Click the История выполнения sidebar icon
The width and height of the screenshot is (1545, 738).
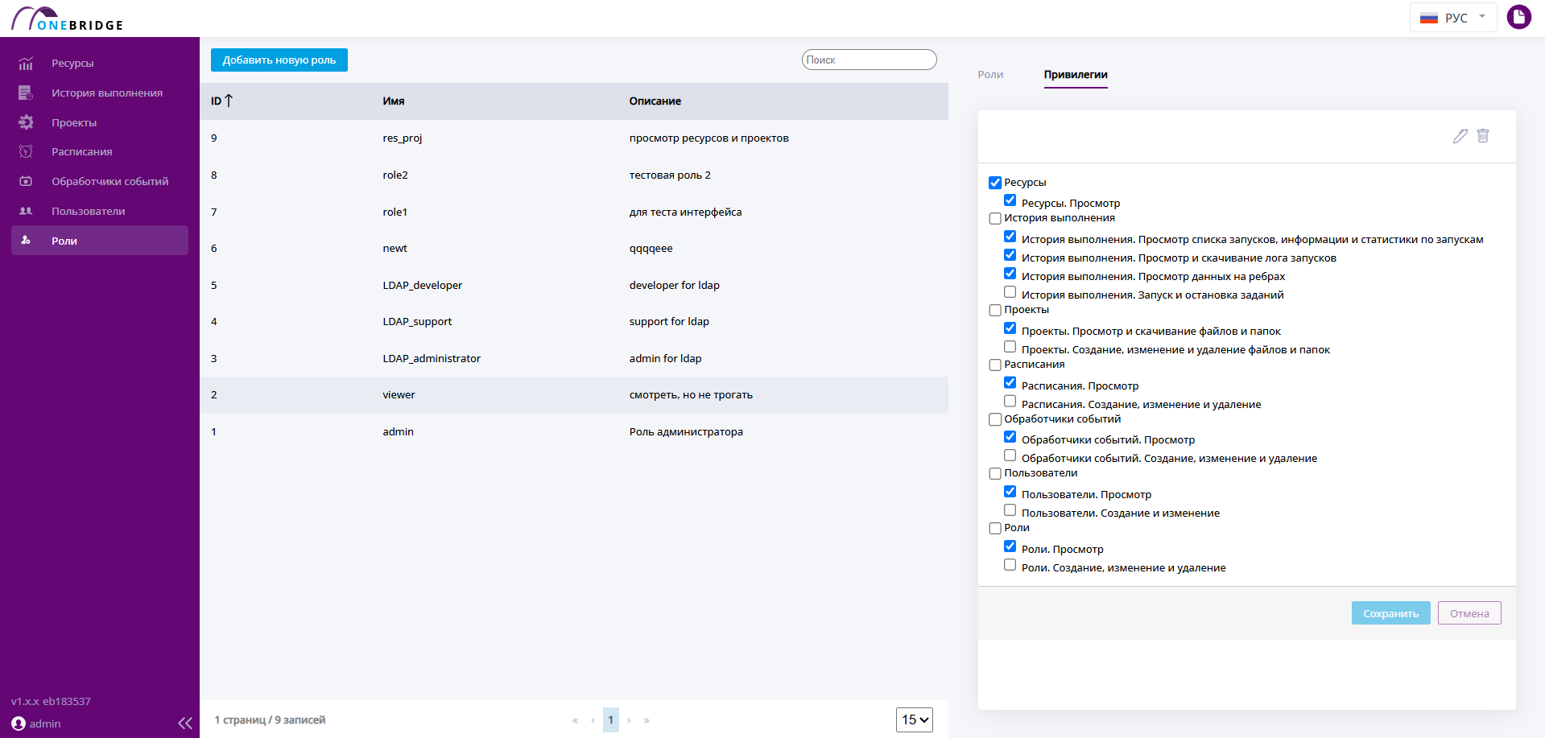(26, 93)
